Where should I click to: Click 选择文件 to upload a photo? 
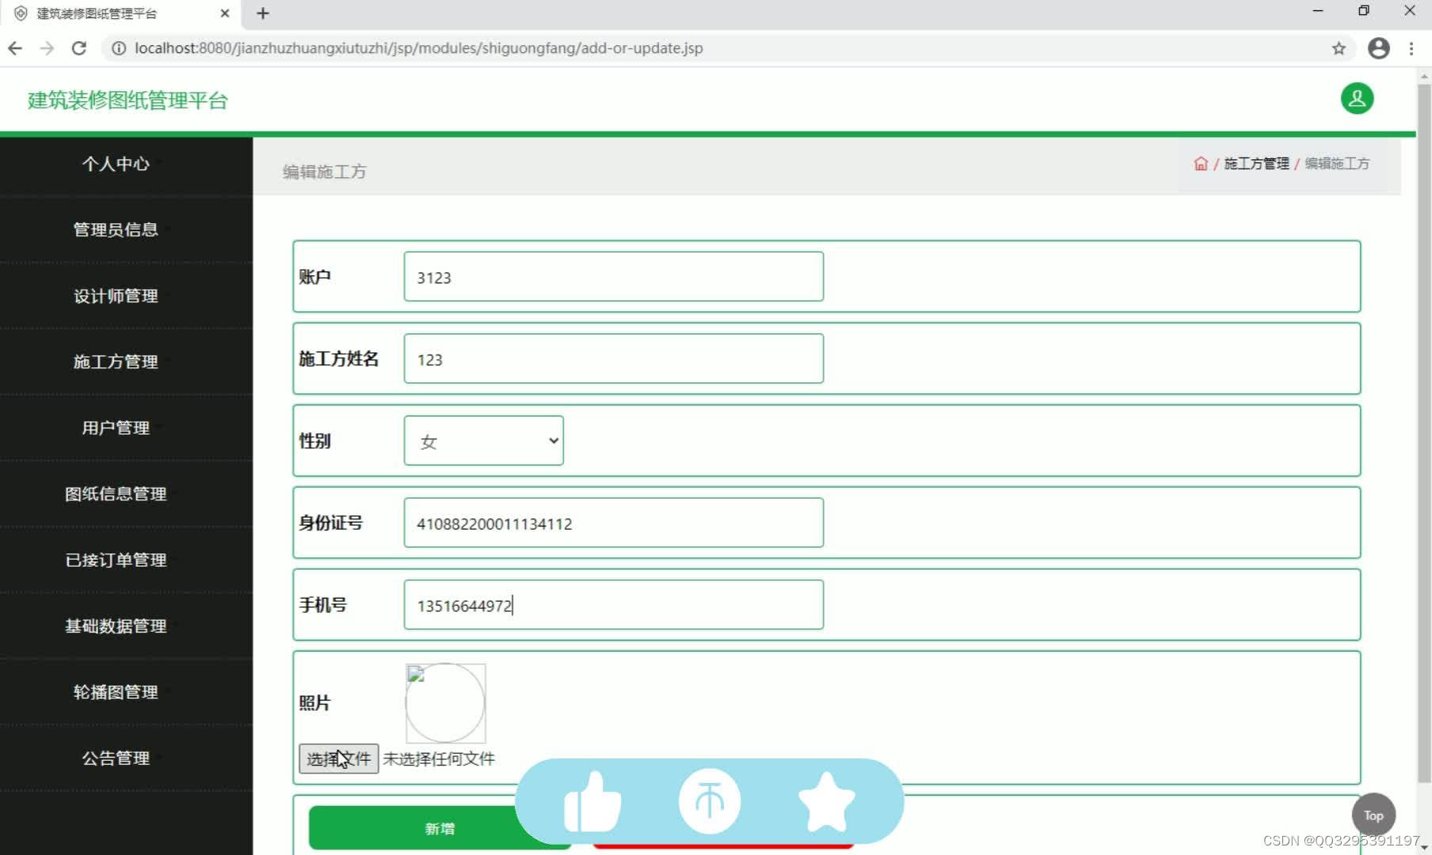click(338, 759)
